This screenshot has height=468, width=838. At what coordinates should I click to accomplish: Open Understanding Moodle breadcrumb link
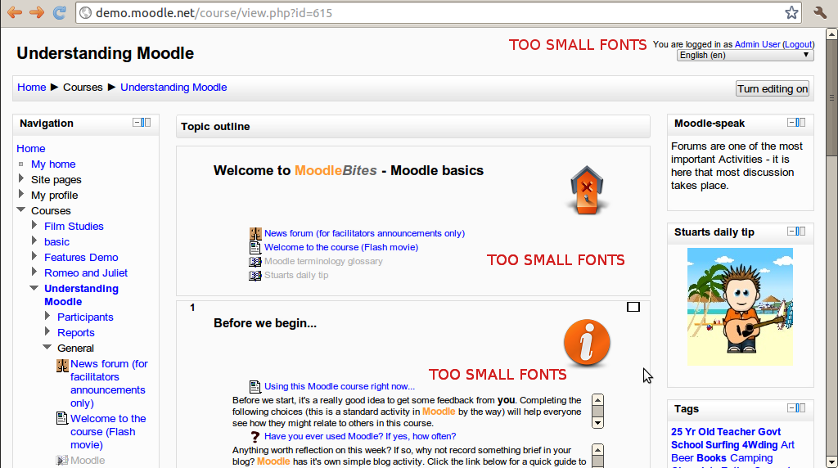173,87
